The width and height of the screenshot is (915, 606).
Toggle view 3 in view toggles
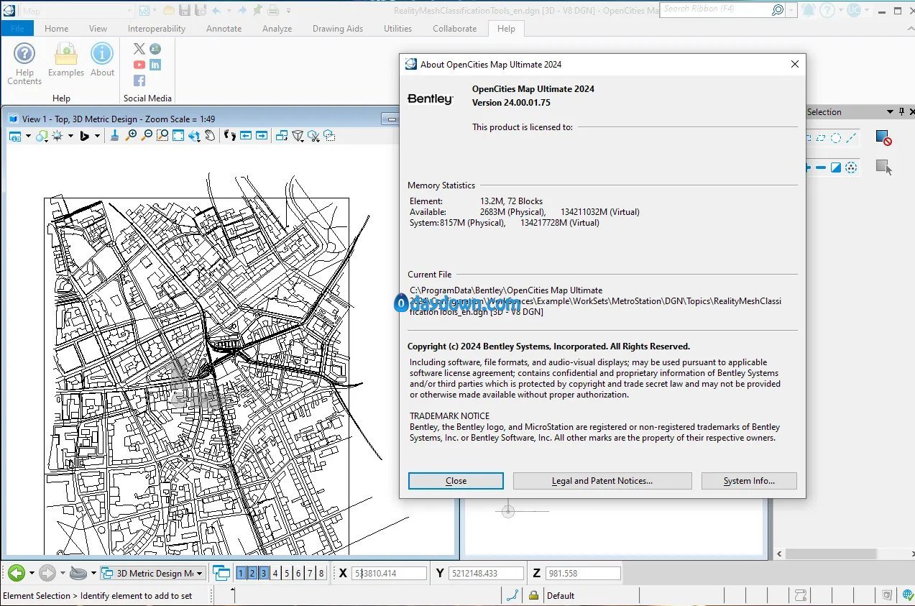click(x=264, y=573)
